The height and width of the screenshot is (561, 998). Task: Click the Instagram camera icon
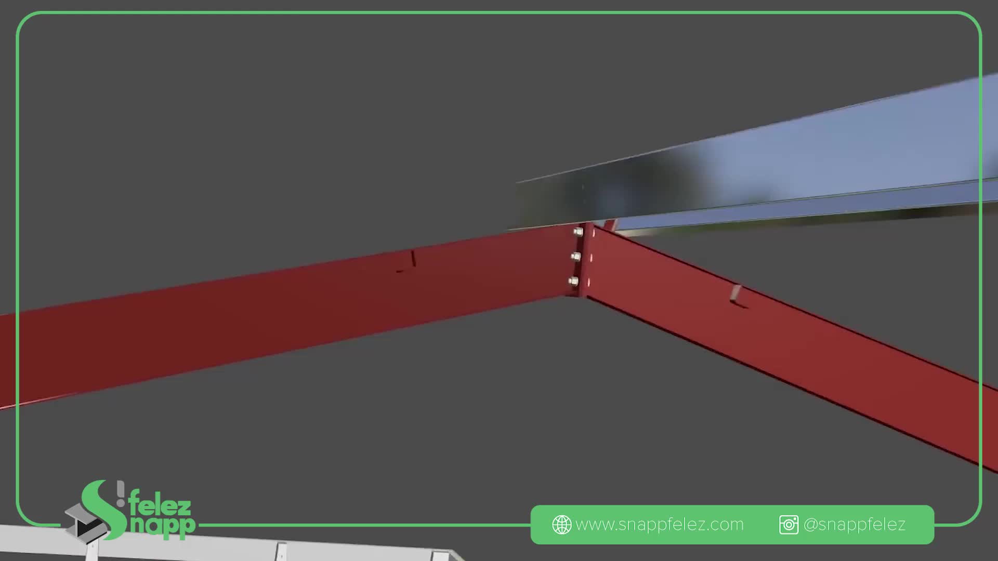(x=789, y=525)
